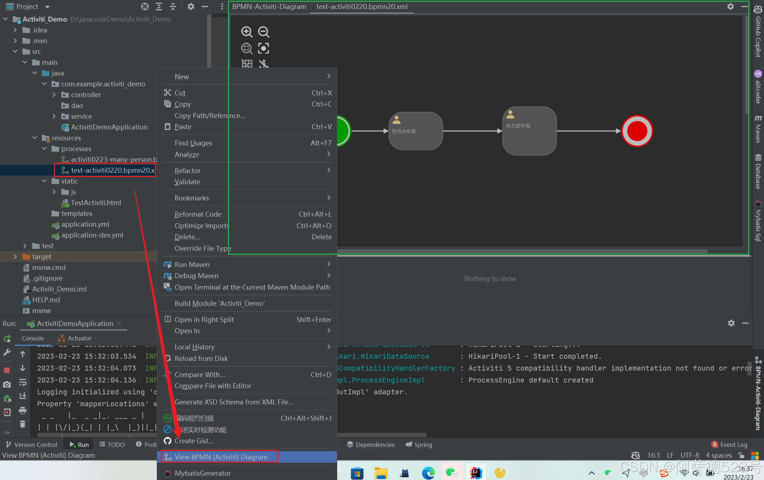The width and height of the screenshot is (764, 480).
Task: Expand the target folder
Action: (x=15, y=257)
